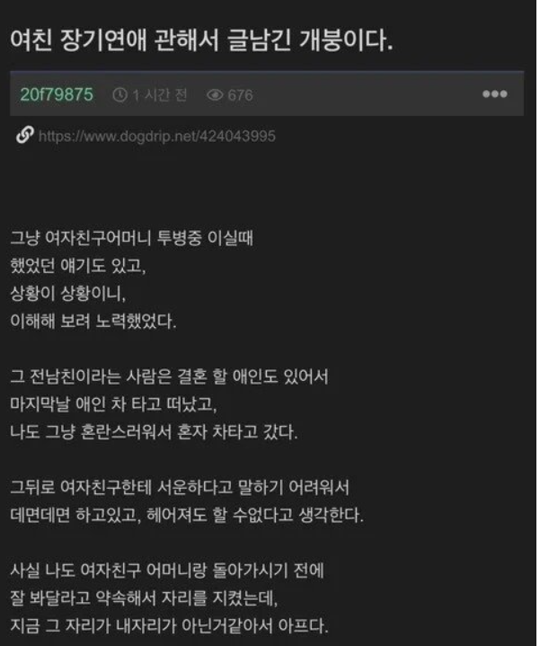Click the last line ending '아닌거같아서 아프다.'

pyautogui.click(x=169, y=626)
